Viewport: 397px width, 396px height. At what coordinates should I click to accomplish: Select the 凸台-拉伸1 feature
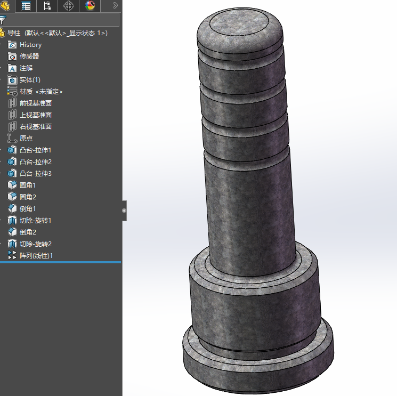point(36,150)
